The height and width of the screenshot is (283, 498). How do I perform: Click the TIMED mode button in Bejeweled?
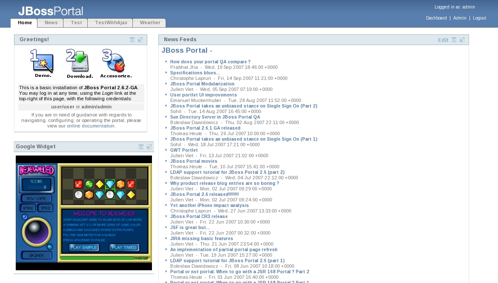click(x=46, y=208)
